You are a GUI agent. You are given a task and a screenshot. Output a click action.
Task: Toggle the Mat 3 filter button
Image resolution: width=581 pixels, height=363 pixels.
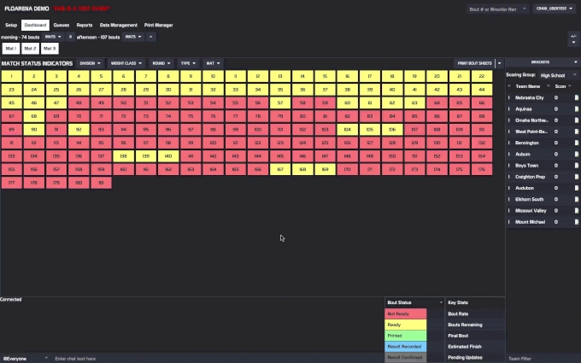coord(50,49)
